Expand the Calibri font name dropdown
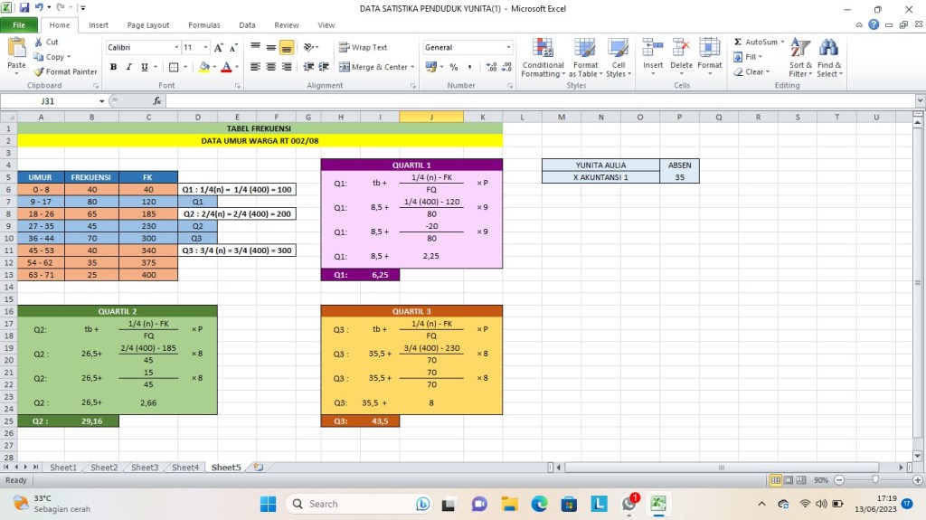This screenshot has width=926, height=520. 176,47
